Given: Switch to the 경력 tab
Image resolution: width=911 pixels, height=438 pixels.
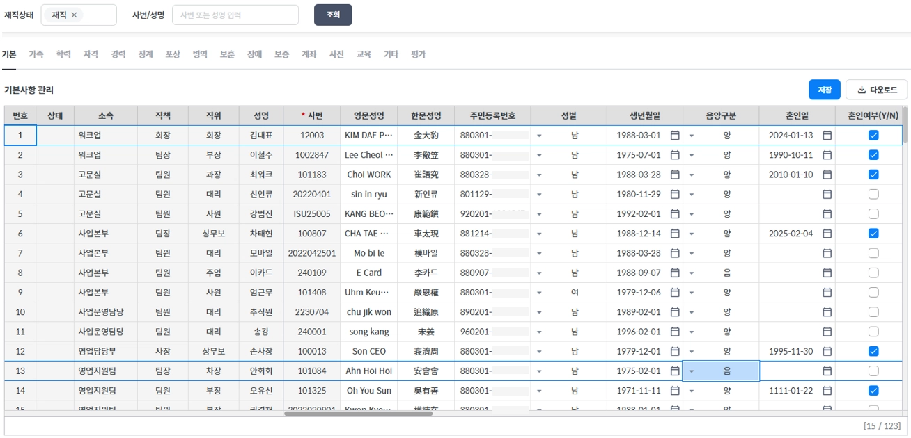Looking at the screenshot, I should (118, 54).
